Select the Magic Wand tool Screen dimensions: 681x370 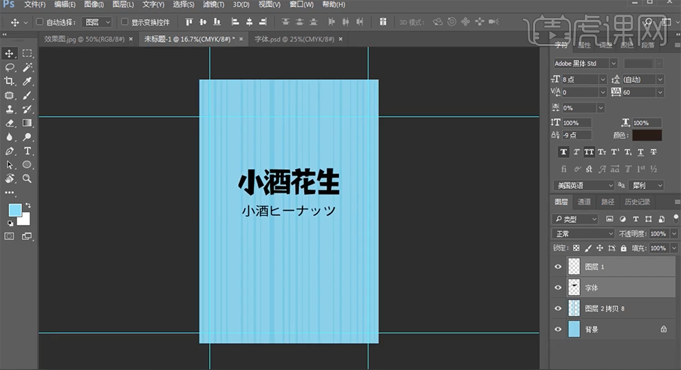pos(27,67)
